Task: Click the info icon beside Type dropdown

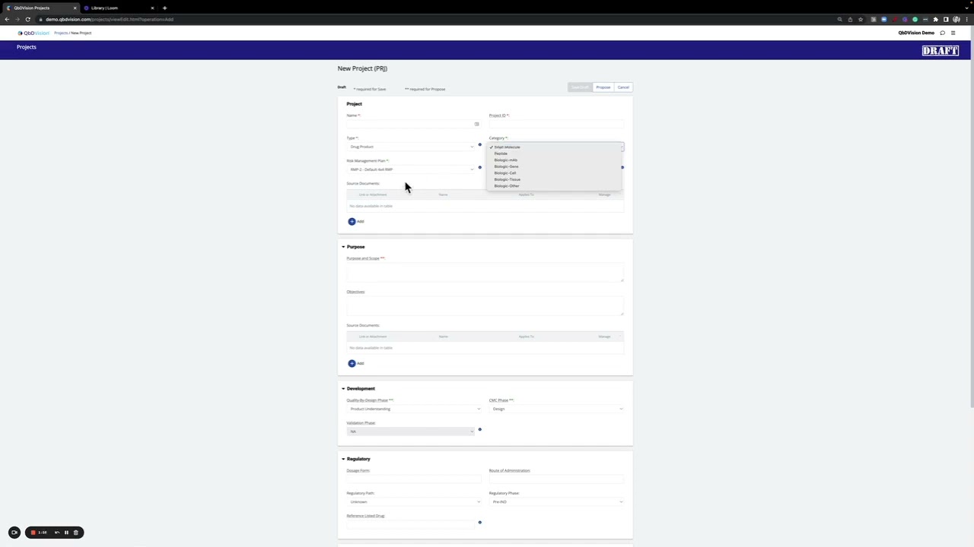Action: tap(479, 144)
